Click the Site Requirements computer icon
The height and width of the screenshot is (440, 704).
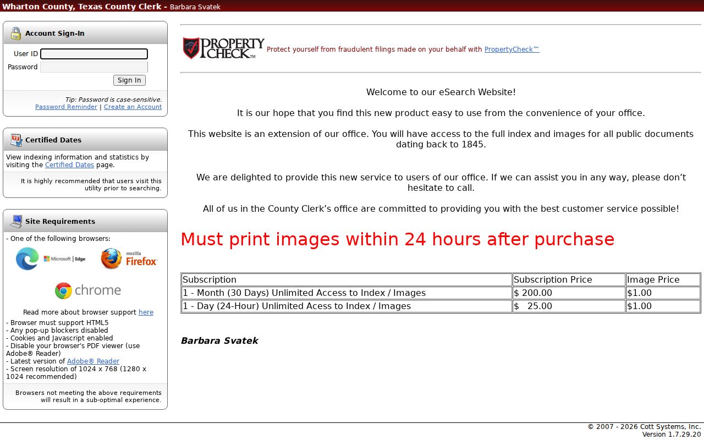[16, 221]
